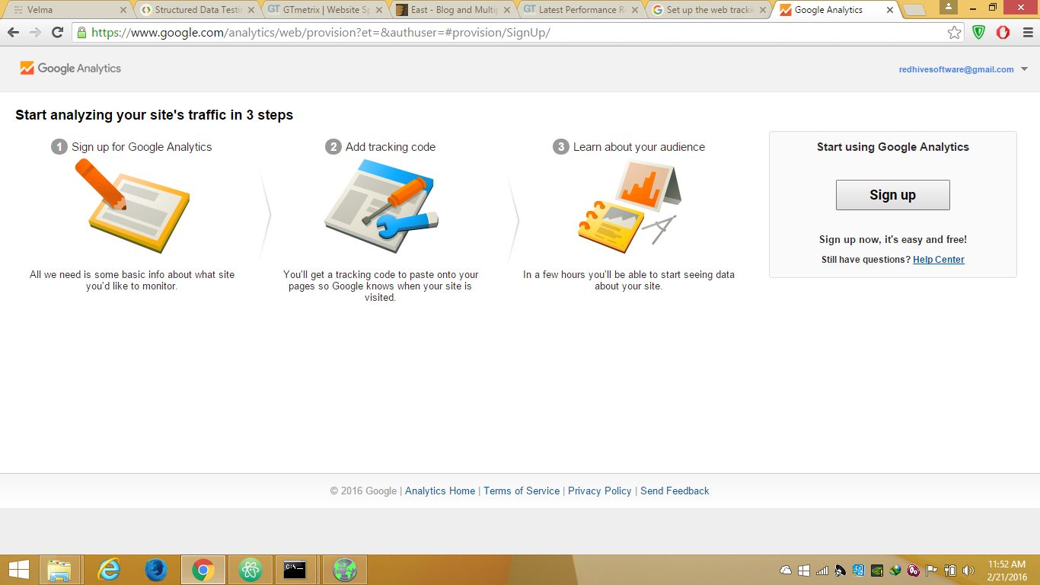
Task: Click the green padlock in address bar
Action: pos(81,33)
